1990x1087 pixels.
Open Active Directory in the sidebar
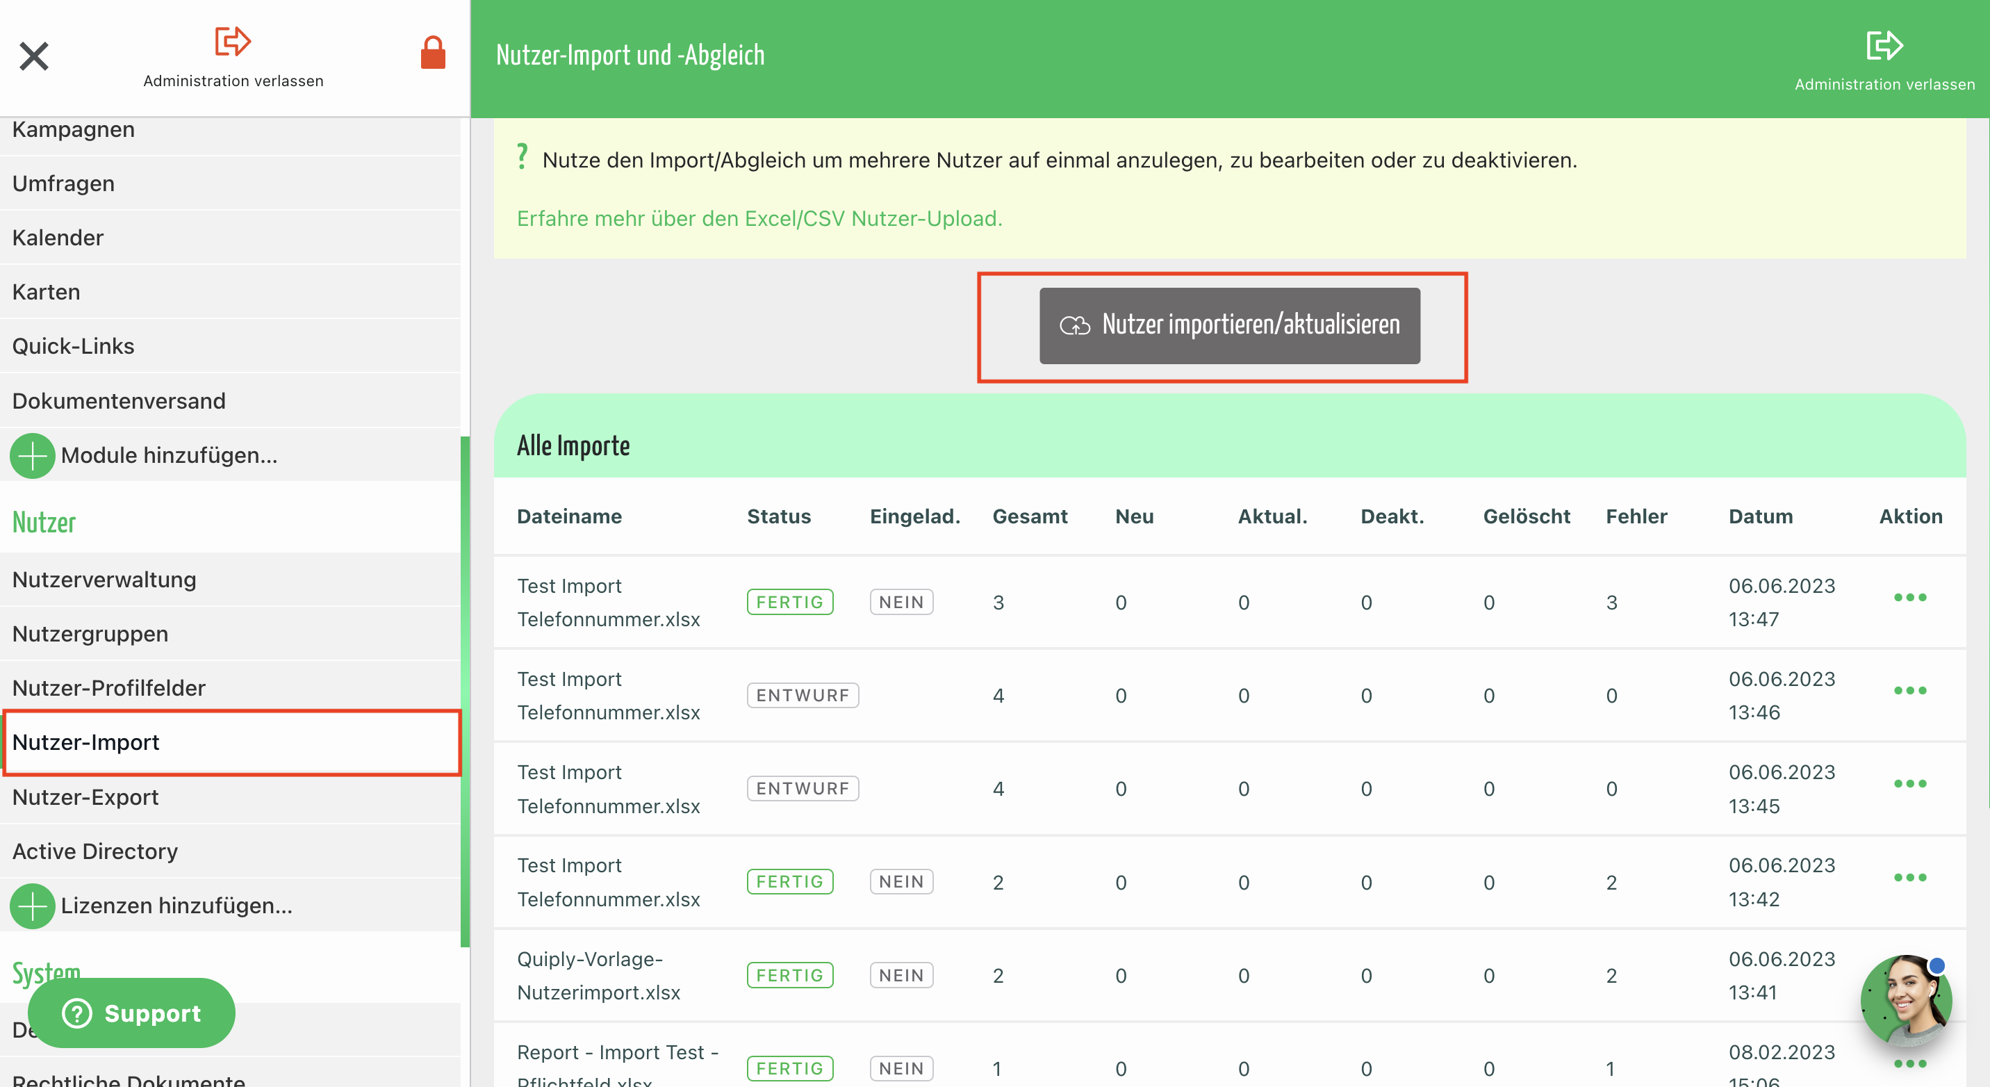coord(230,851)
